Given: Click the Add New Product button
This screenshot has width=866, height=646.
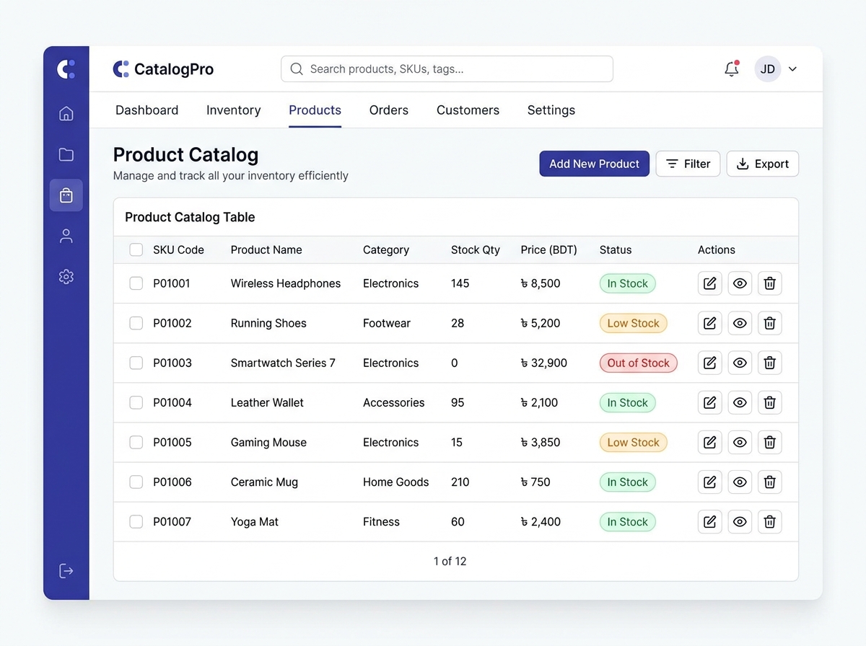Looking at the screenshot, I should pyautogui.click(x=595, y=164).
